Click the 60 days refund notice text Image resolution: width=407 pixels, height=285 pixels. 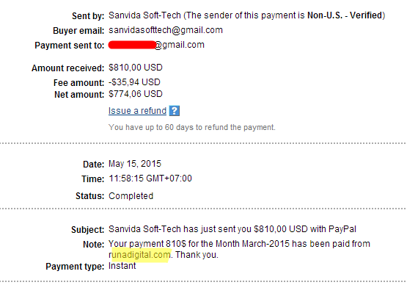192,127
